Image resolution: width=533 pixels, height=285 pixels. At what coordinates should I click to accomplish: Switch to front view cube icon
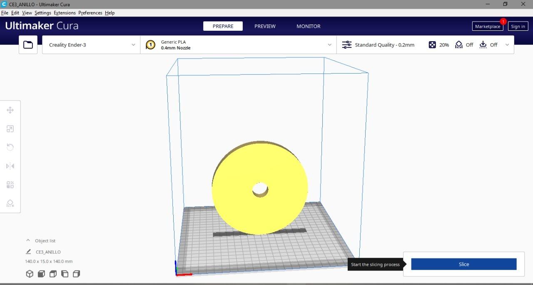(41, 274)
